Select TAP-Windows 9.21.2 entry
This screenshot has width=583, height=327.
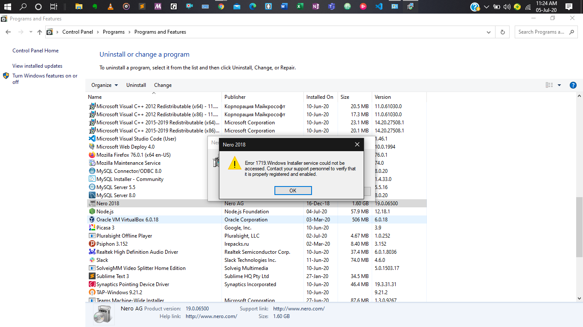pyautogui.click(x=256, y=293)
